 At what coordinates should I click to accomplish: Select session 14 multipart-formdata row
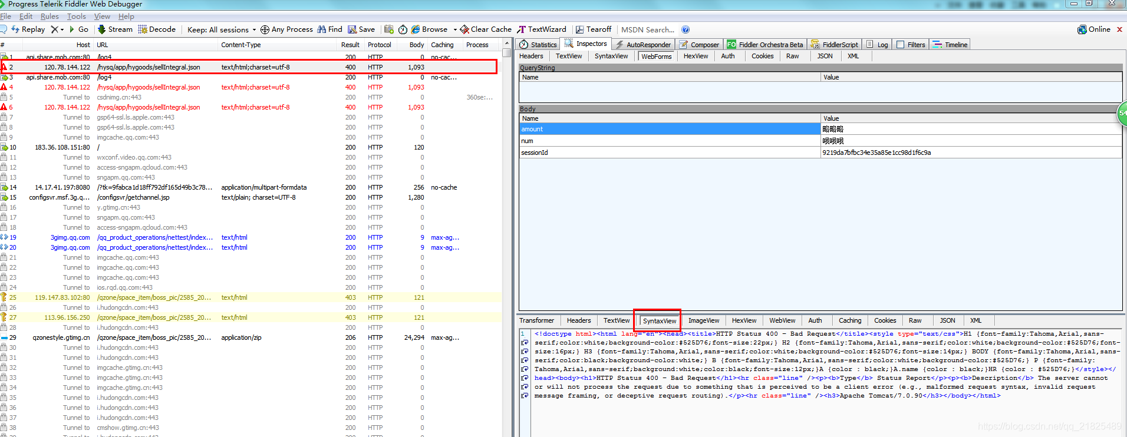click(251, 187)
